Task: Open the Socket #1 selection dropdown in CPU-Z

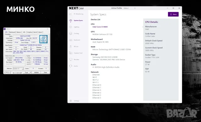Action: pyautogui.click(x=18, y=69)
